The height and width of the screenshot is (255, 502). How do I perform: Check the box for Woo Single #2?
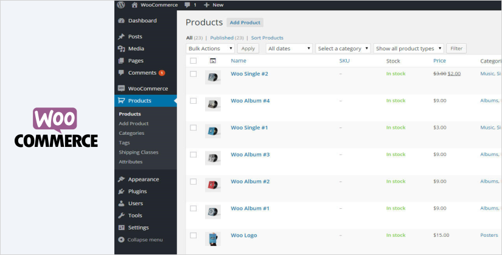point(193,74)
